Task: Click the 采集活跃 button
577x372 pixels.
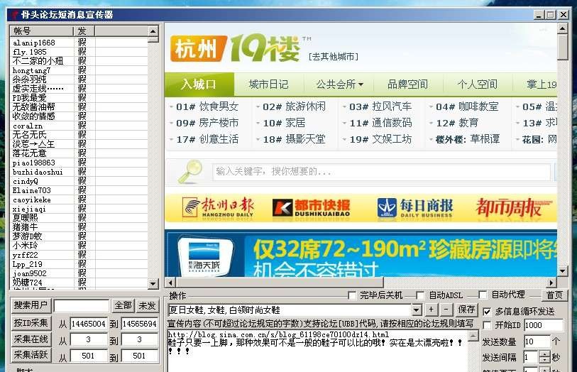Action: 31,355
